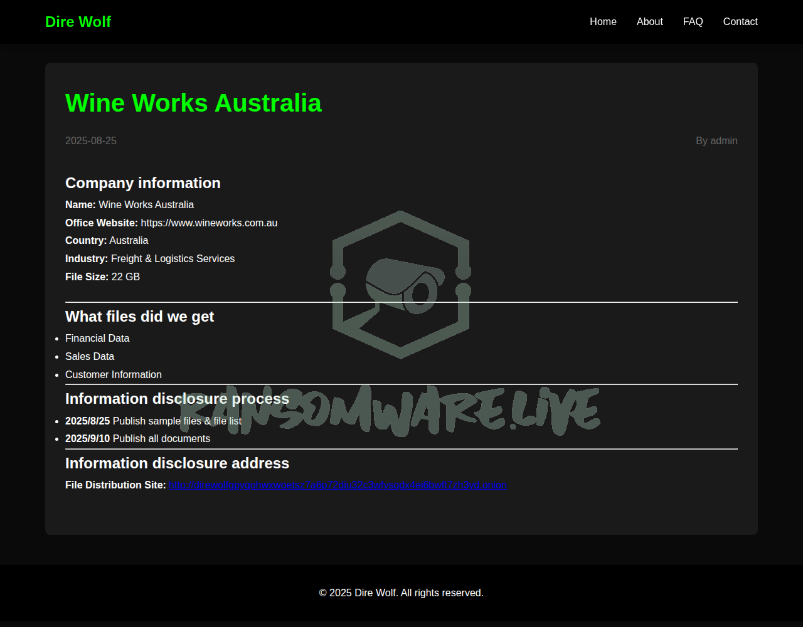Click the File Distribution Site label
803x627 pixels.
[x=115, y=485]
